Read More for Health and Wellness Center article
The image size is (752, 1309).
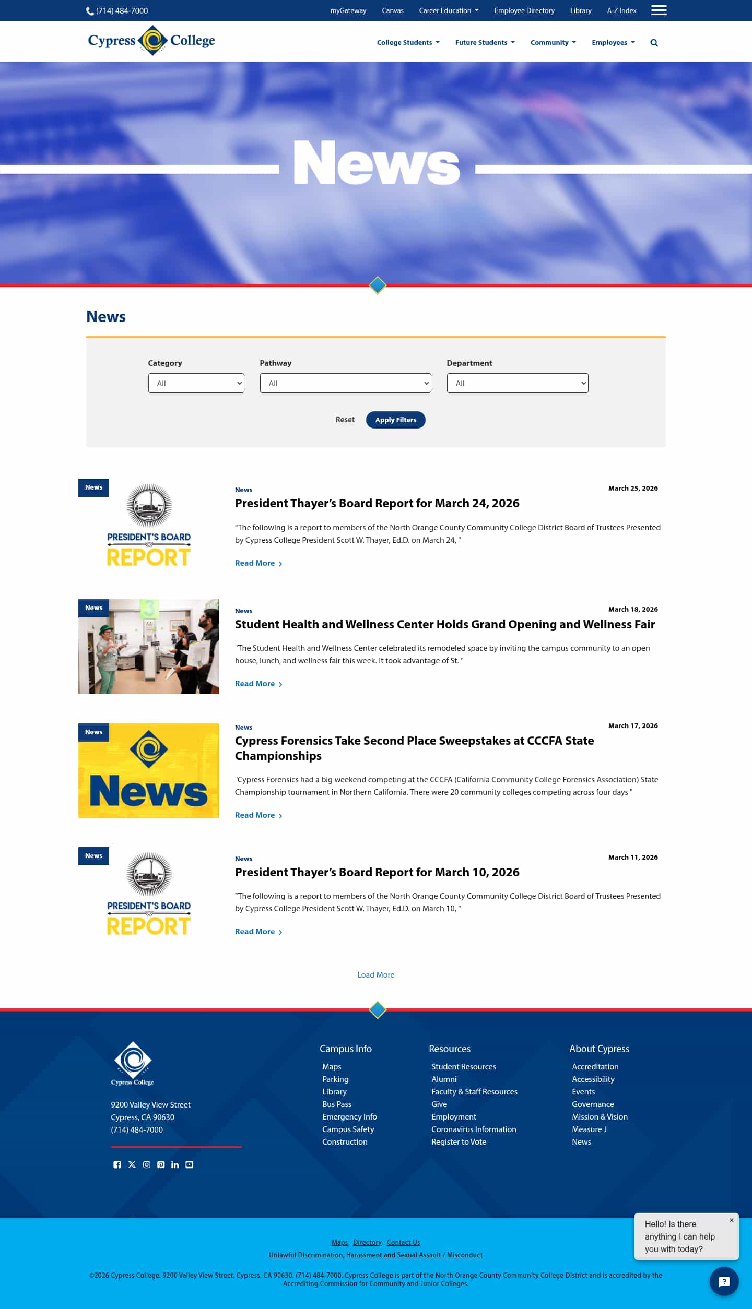[x=258, y=684]
